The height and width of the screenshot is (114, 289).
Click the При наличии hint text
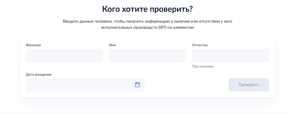(x=203, y=66)
